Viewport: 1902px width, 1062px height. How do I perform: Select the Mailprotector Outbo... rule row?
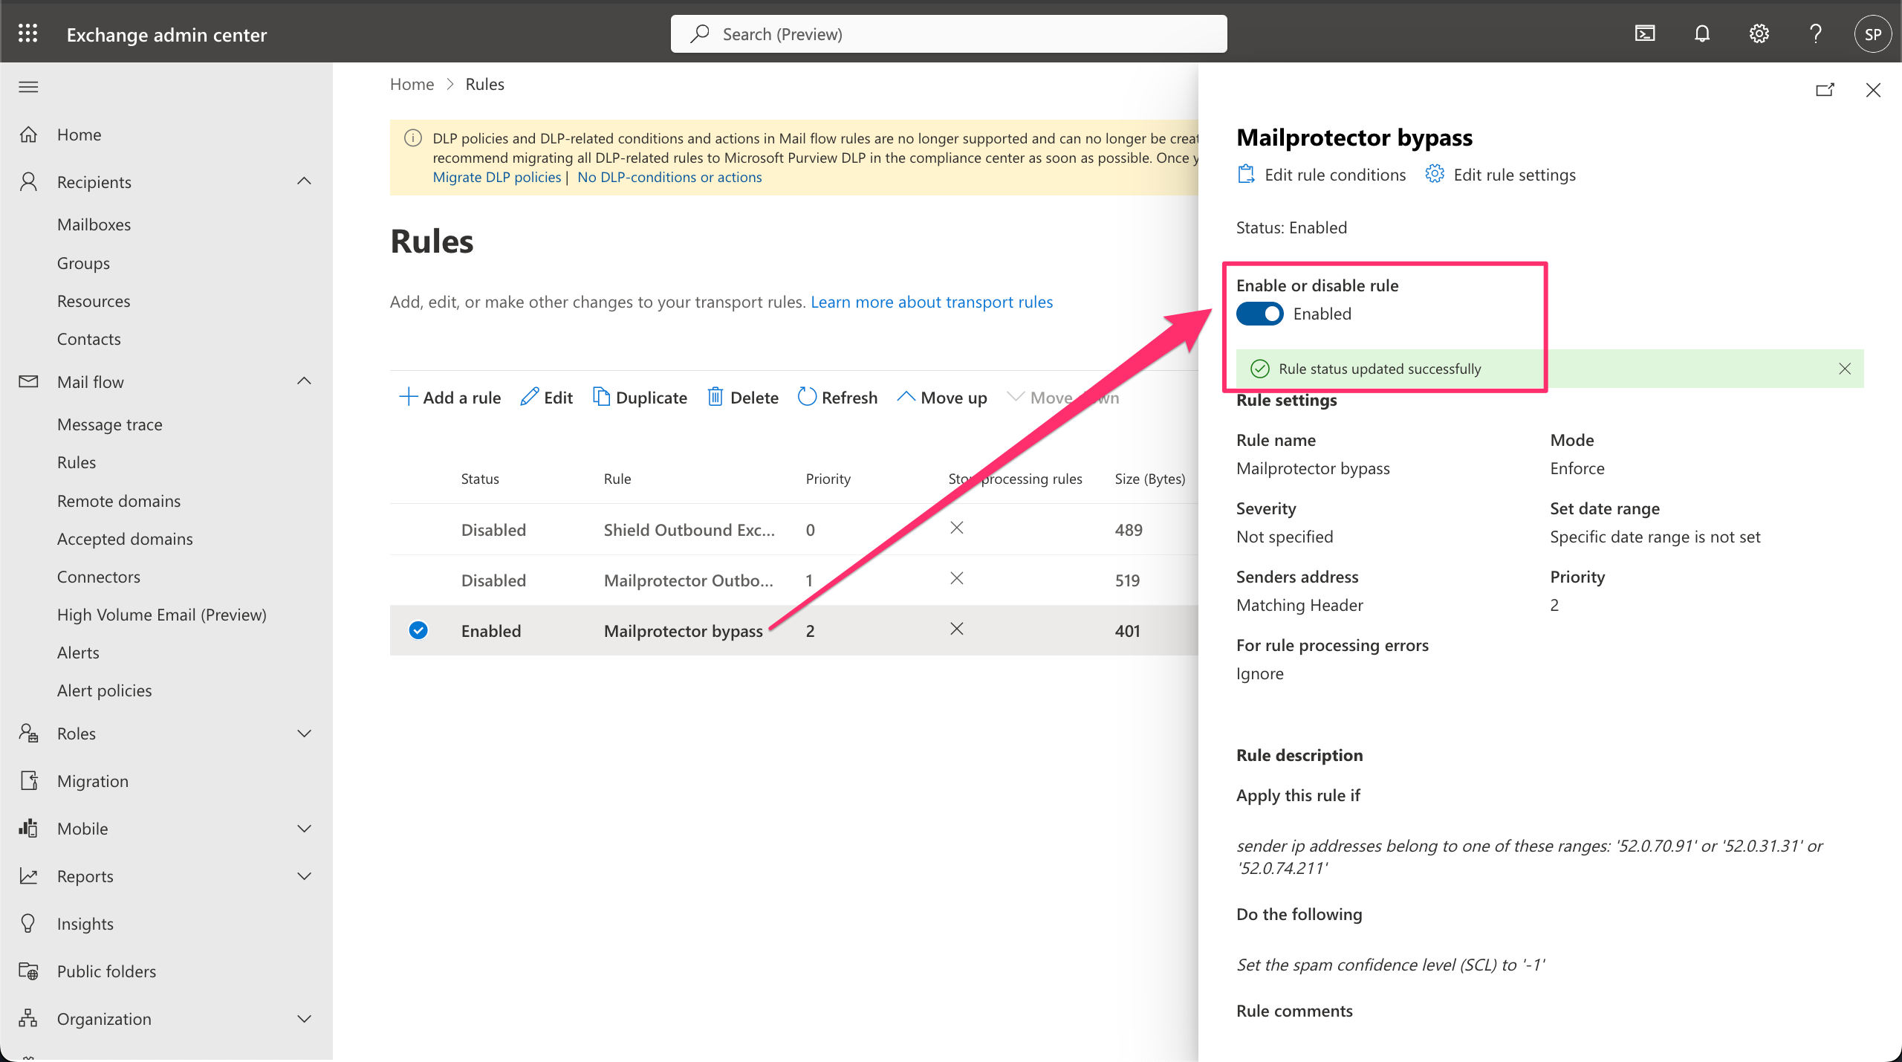[x=793, y=580]
